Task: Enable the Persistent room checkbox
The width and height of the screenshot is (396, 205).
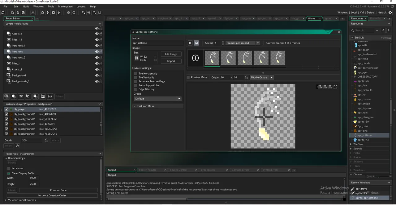Action: point(9,168)
